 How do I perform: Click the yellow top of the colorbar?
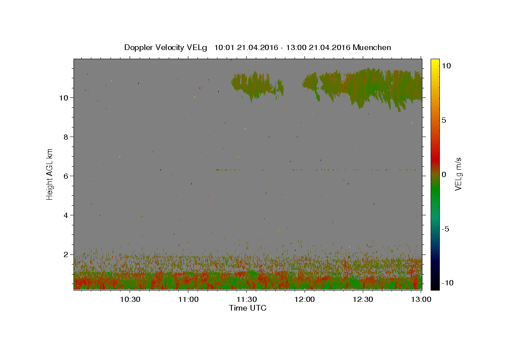click(435, 63)
